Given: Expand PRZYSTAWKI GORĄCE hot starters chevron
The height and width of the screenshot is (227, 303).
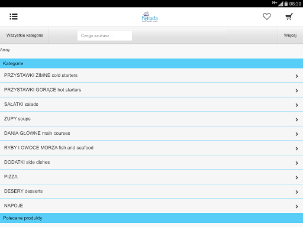Looking at the screenshot, I should tap(296, 90).
